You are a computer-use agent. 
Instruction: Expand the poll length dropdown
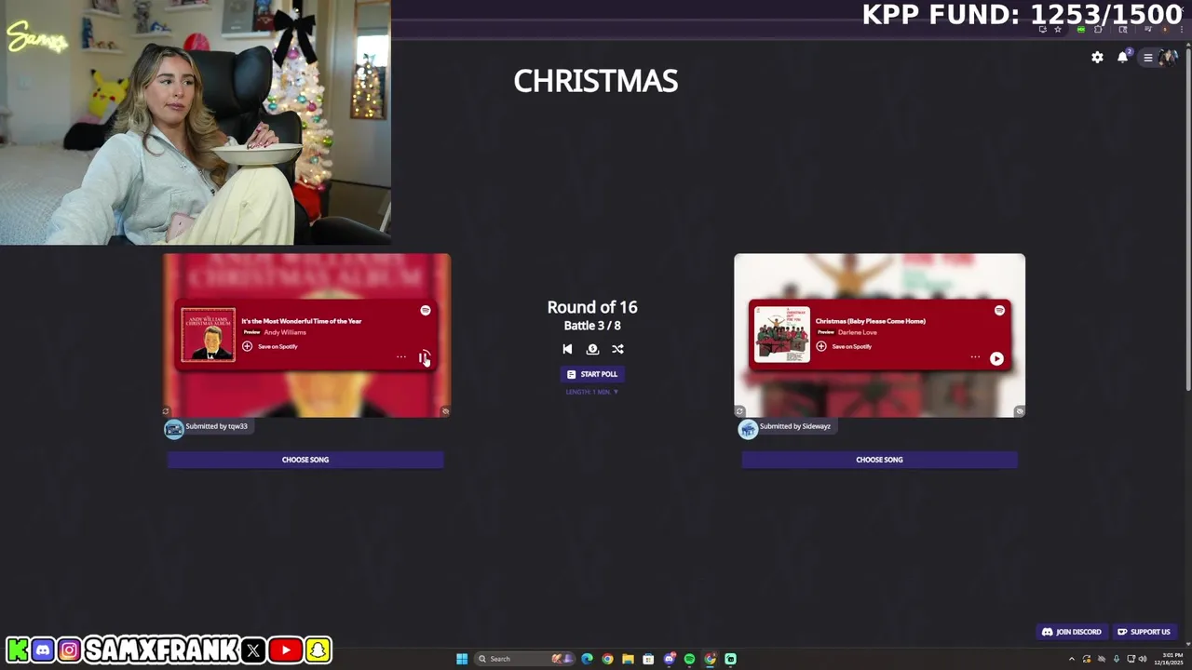click(x=592, y=392)
